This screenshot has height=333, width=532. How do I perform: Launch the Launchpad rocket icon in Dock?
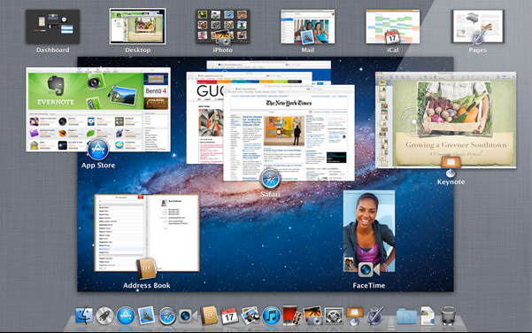[x=104, y=315]
